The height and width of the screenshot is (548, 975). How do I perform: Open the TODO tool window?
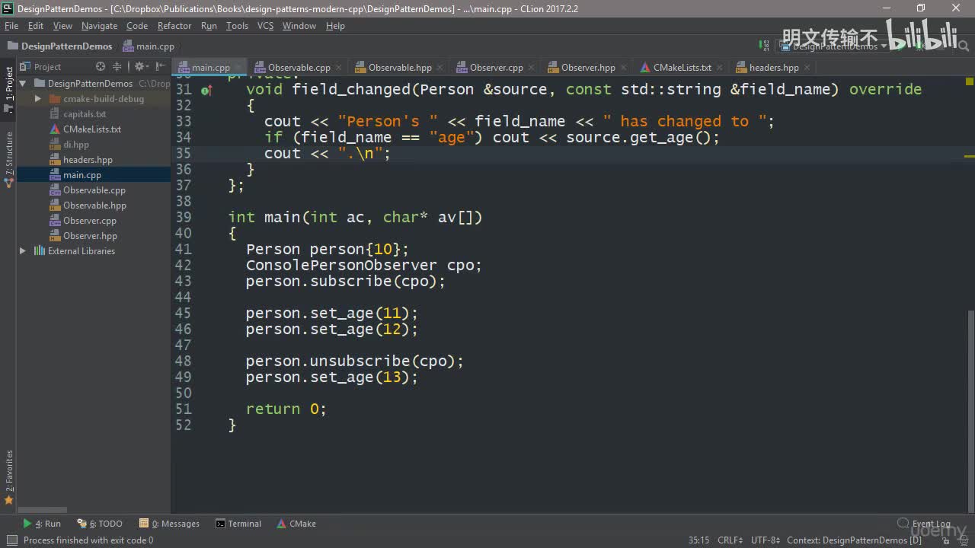point(100,524)
